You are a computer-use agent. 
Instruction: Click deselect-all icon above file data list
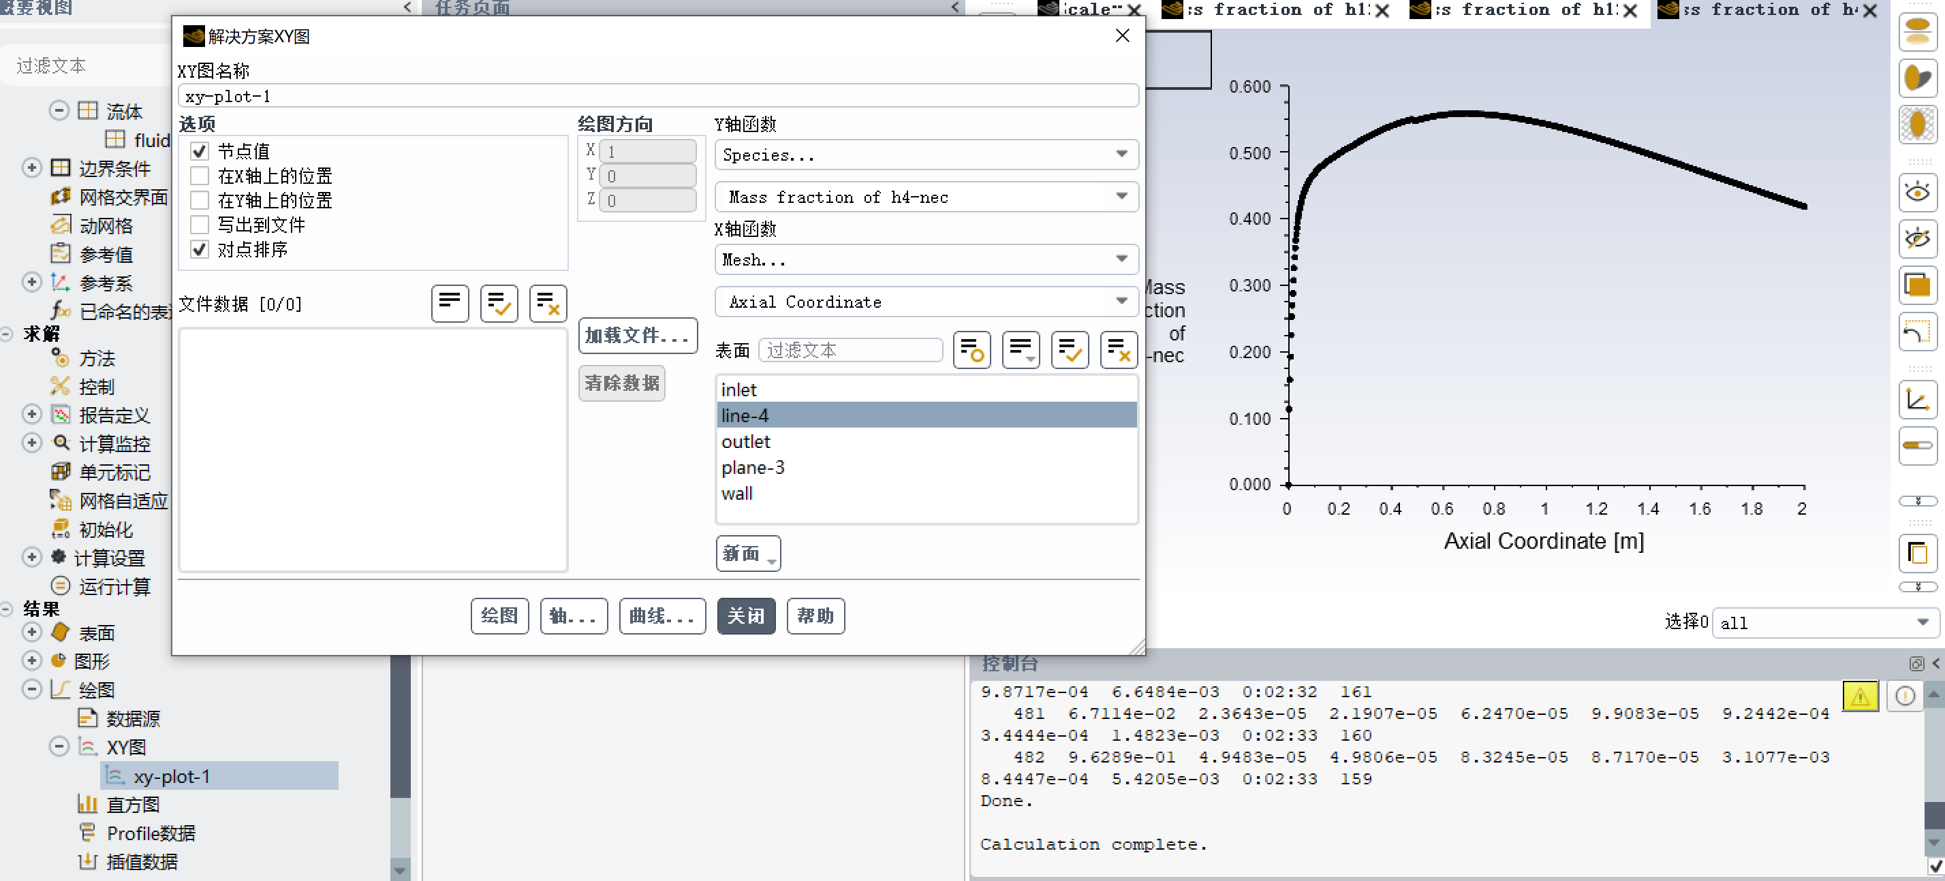click(548, 303)
